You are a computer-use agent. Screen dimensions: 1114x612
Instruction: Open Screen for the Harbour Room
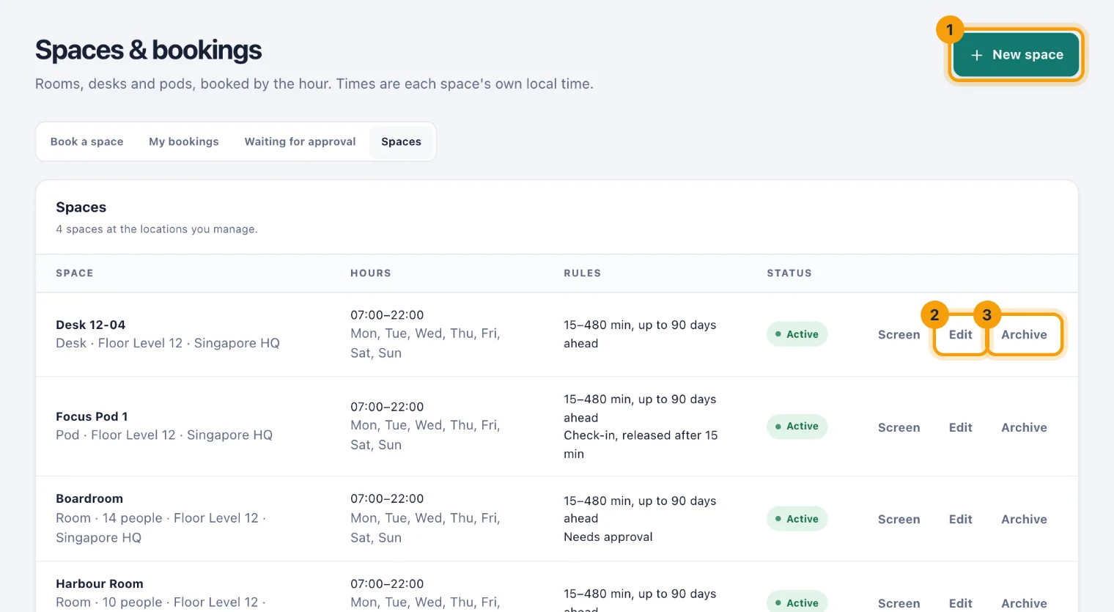(x=899, y=603)
